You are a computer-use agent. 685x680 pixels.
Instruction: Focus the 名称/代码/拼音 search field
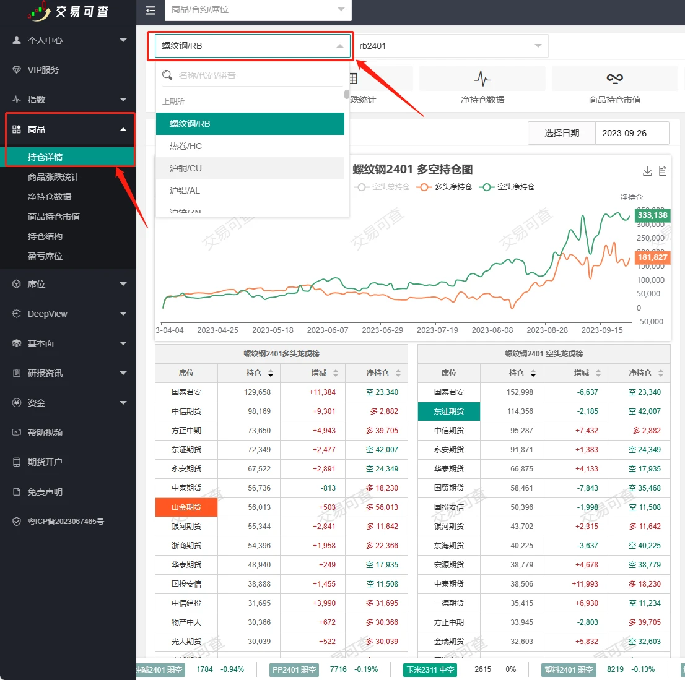tap(260, 75)
